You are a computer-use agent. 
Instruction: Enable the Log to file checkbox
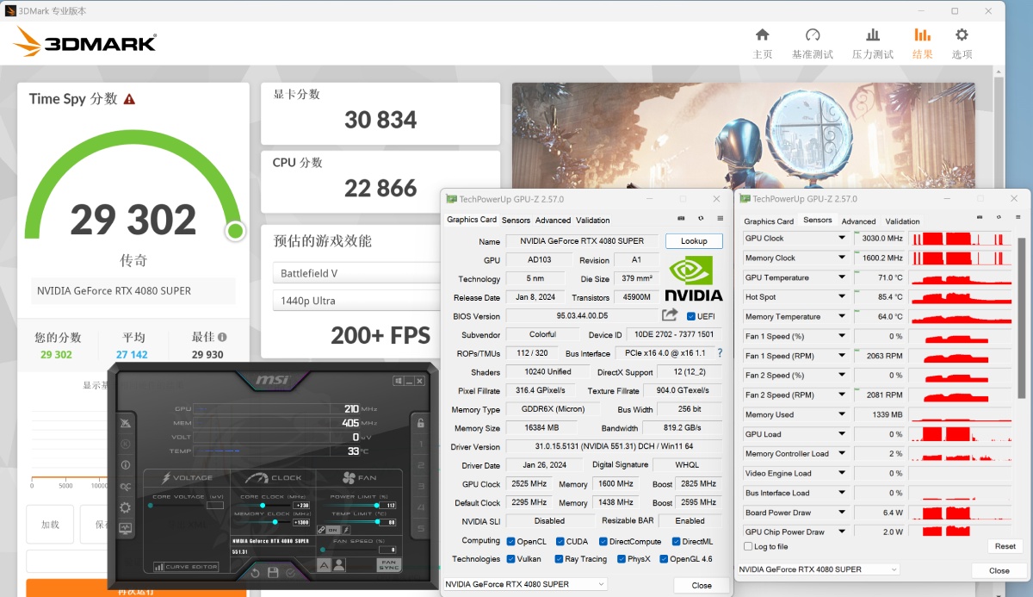click(747, 546)
